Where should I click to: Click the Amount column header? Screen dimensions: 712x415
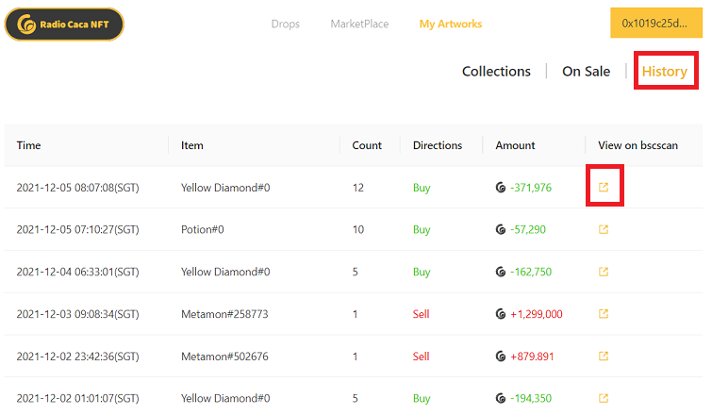[x=515, y=145]
